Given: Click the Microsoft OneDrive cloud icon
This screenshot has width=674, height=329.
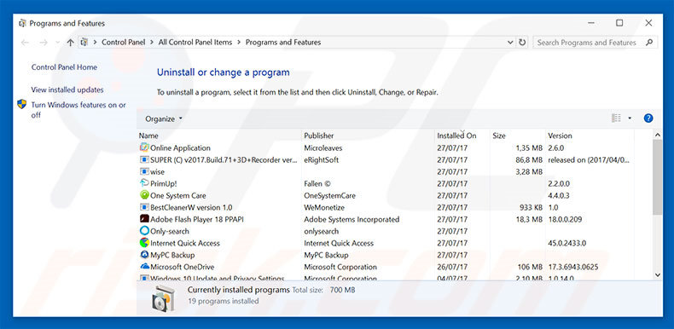Looking at the screenshot, I should pyautogui.click(x=144, y=267).
